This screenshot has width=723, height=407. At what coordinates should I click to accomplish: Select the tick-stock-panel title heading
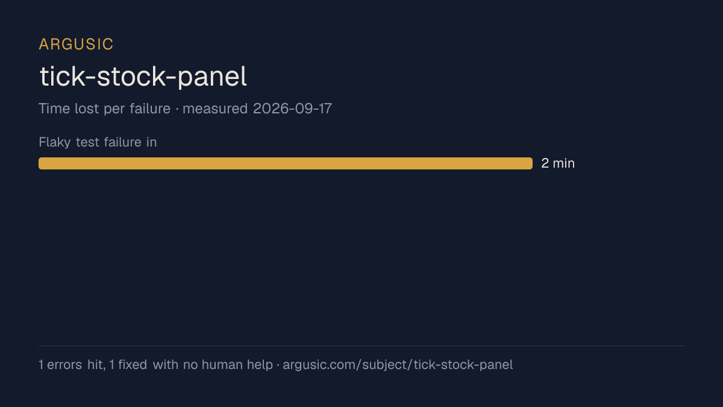coord(143,77)
